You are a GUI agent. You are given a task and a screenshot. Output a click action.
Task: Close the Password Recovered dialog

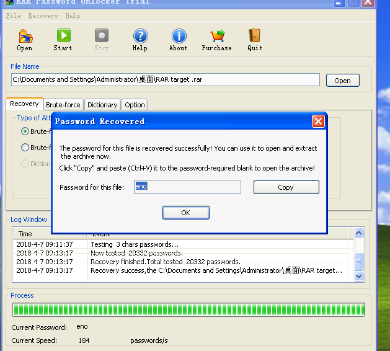[x=318, y=122]
